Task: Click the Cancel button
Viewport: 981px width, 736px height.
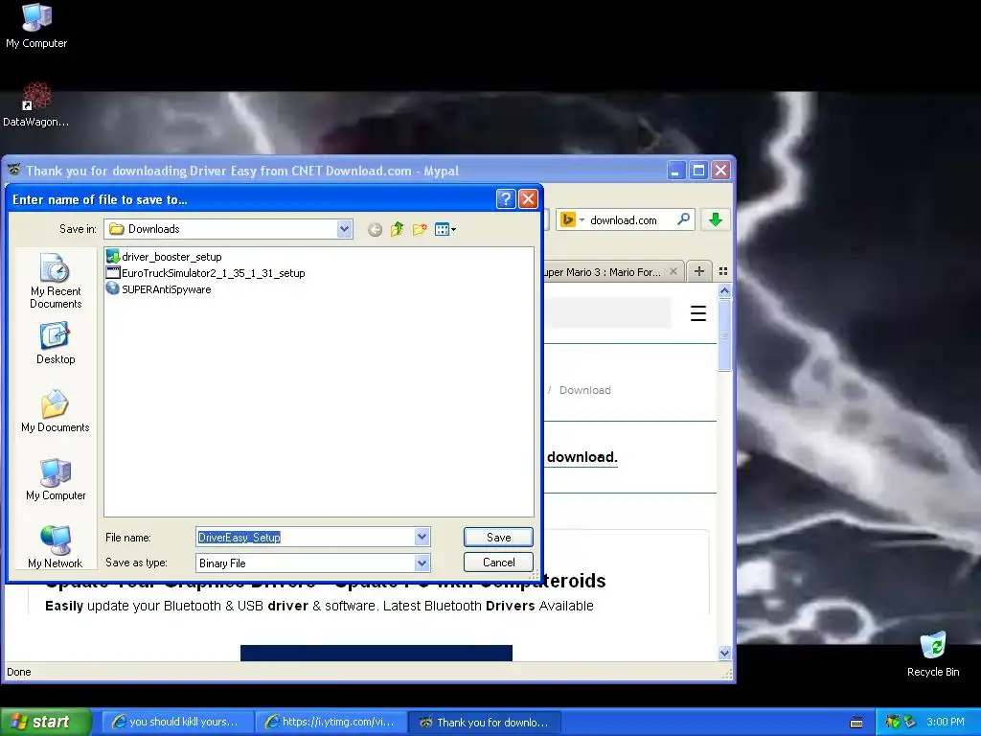Action: click(x=498, y=562)
